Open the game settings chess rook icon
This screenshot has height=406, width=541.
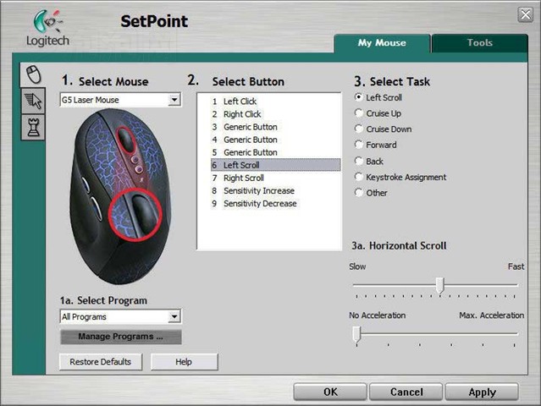[33, 127]
